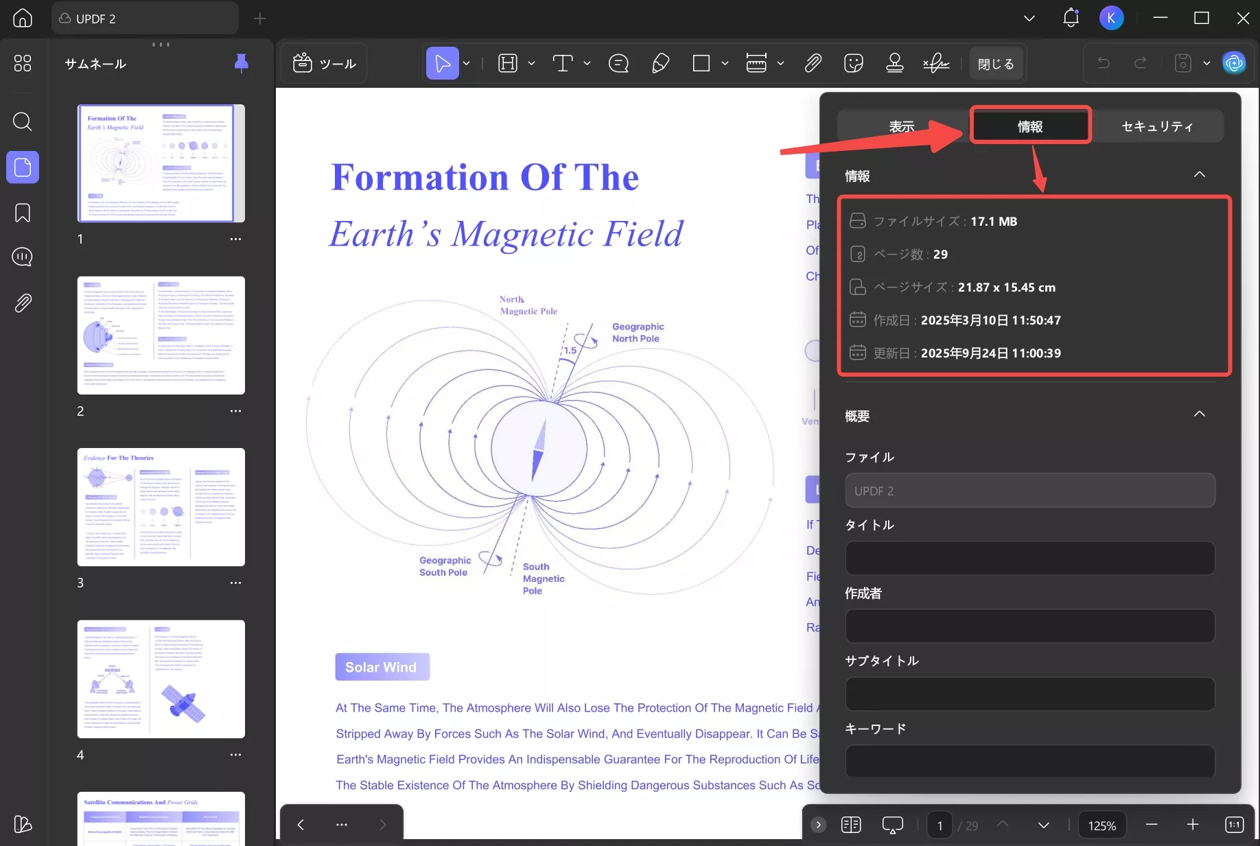Viewport: 1260px width, 846px height.
Task: Click the 作成者 input field
Action: tap(1030, 626)
